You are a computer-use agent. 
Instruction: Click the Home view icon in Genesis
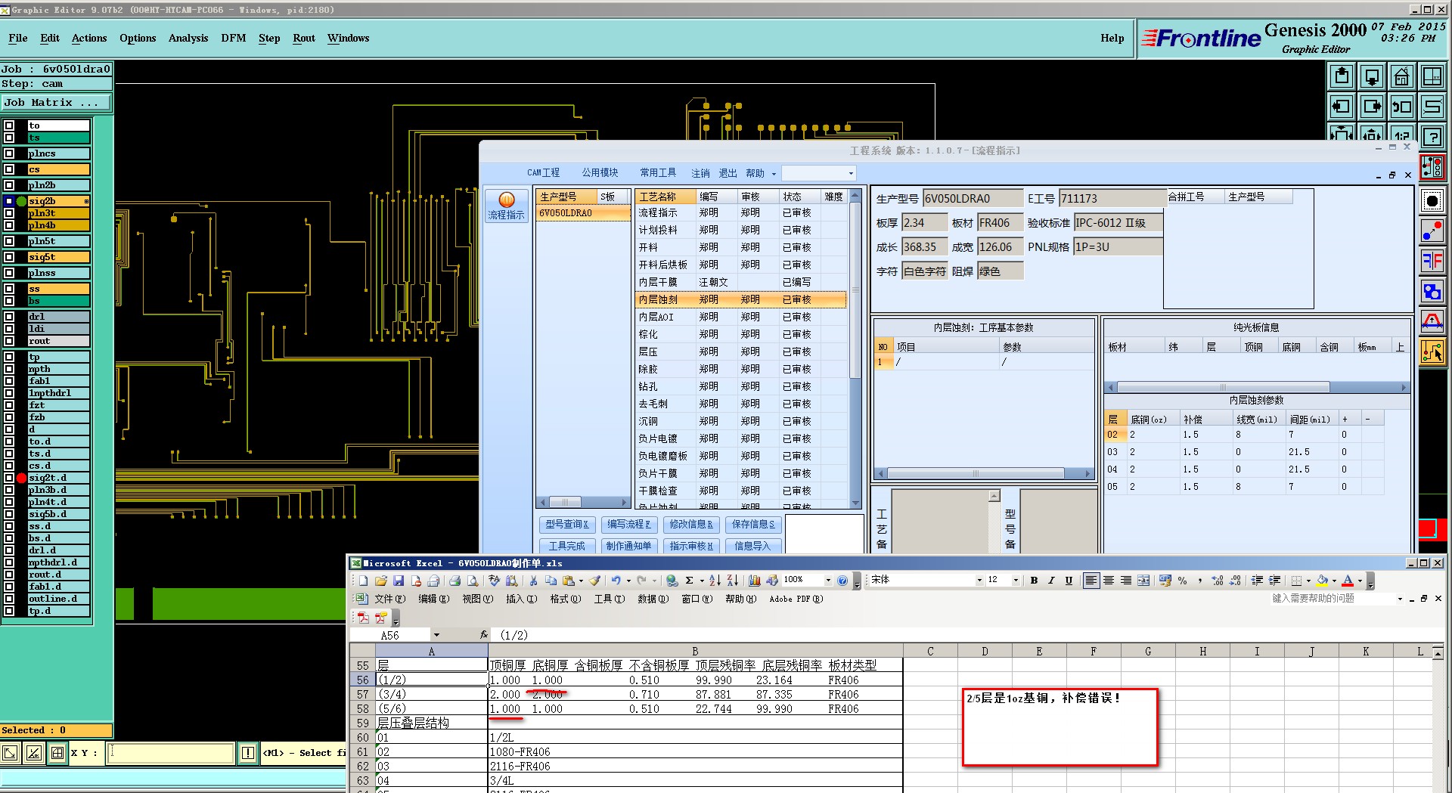(1402, 76)
